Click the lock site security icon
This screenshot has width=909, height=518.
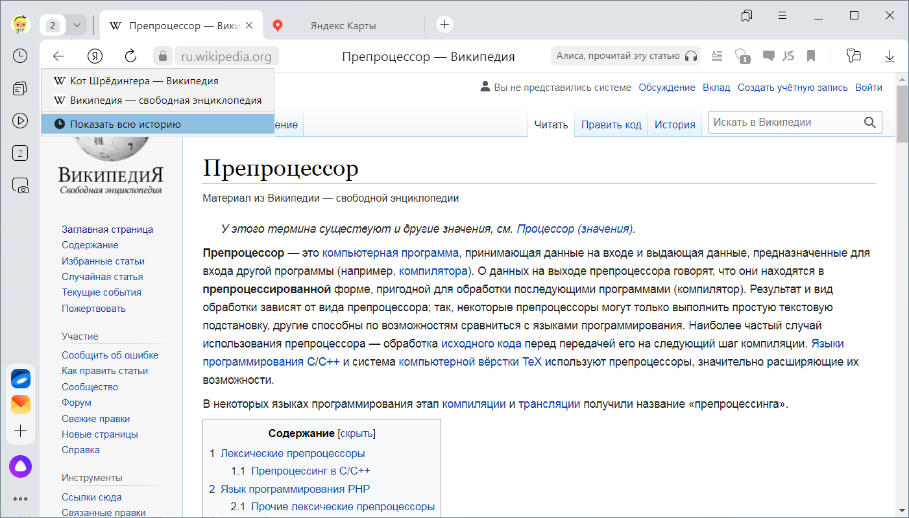pos(162,56)
